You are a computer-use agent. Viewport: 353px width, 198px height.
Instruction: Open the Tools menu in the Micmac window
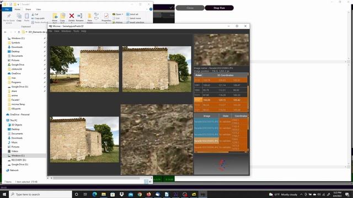tap(76, 31)
